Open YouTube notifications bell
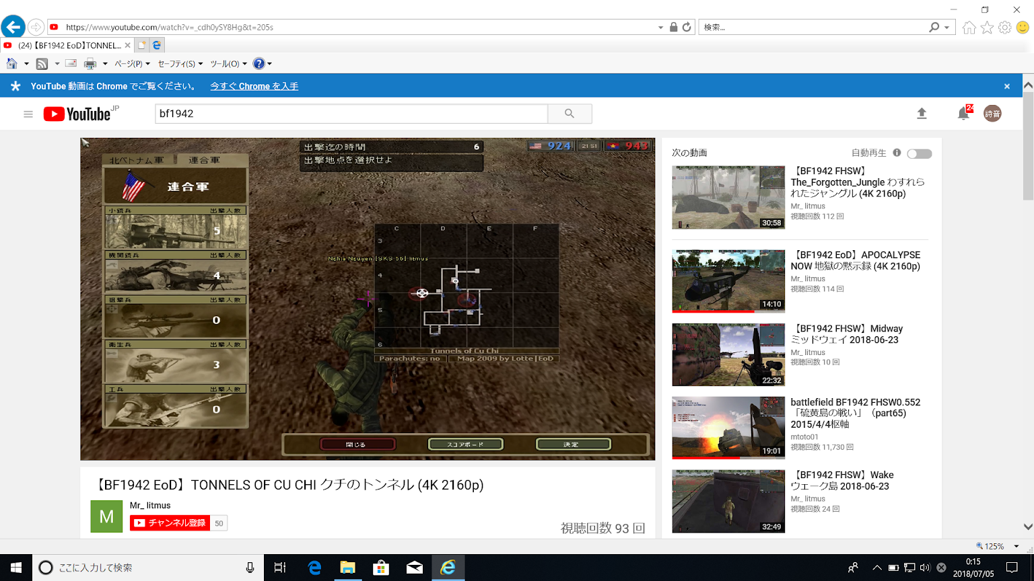 963,114
